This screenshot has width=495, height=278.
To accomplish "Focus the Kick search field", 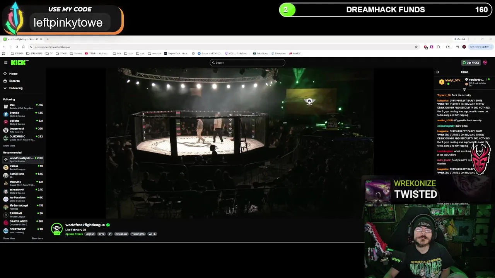I will 247,63.
